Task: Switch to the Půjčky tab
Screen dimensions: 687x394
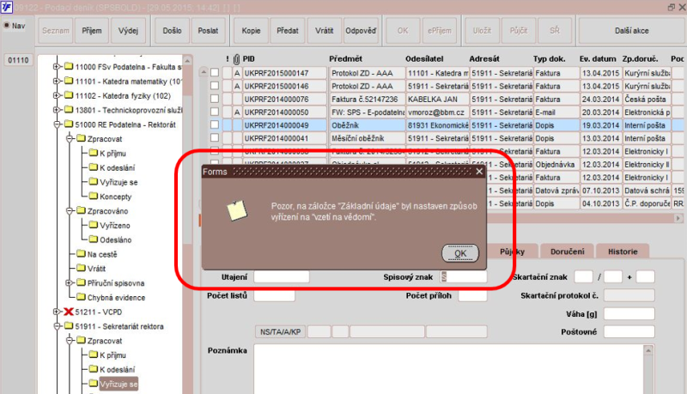Action: tap(512, 252)
